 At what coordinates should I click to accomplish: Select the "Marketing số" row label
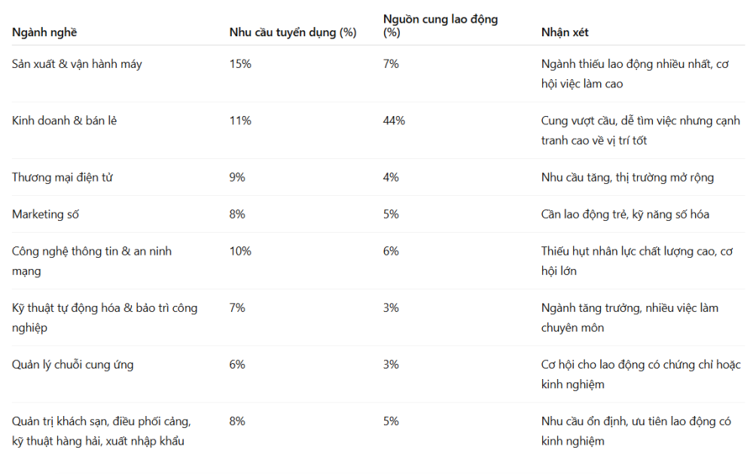tap(45, 214)
